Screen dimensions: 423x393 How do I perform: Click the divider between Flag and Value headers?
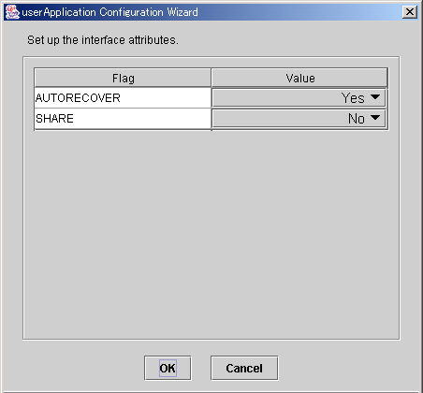211,78
